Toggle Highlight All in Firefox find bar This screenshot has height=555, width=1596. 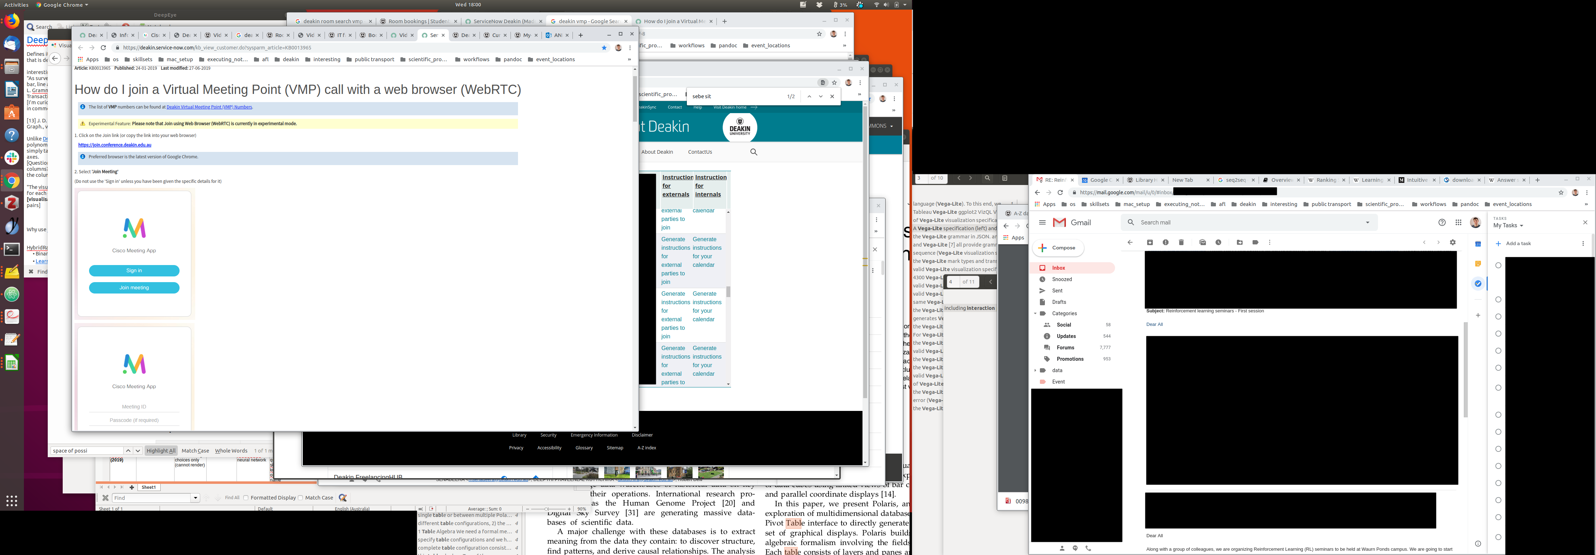click(x=161, y=451)
